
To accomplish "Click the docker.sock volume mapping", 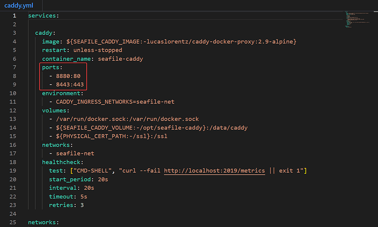I will point(127,119).
